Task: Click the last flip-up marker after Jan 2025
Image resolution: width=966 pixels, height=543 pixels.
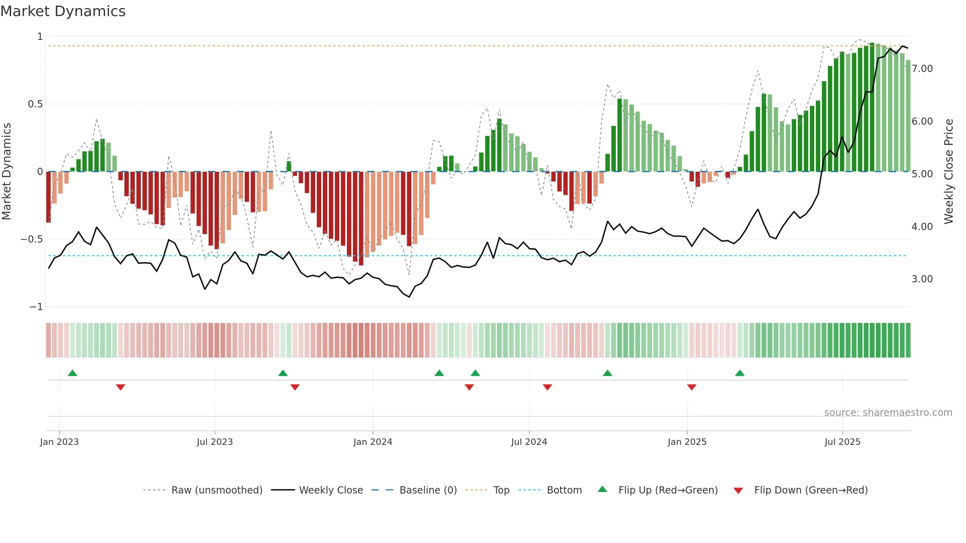Action: pos(740,373)
